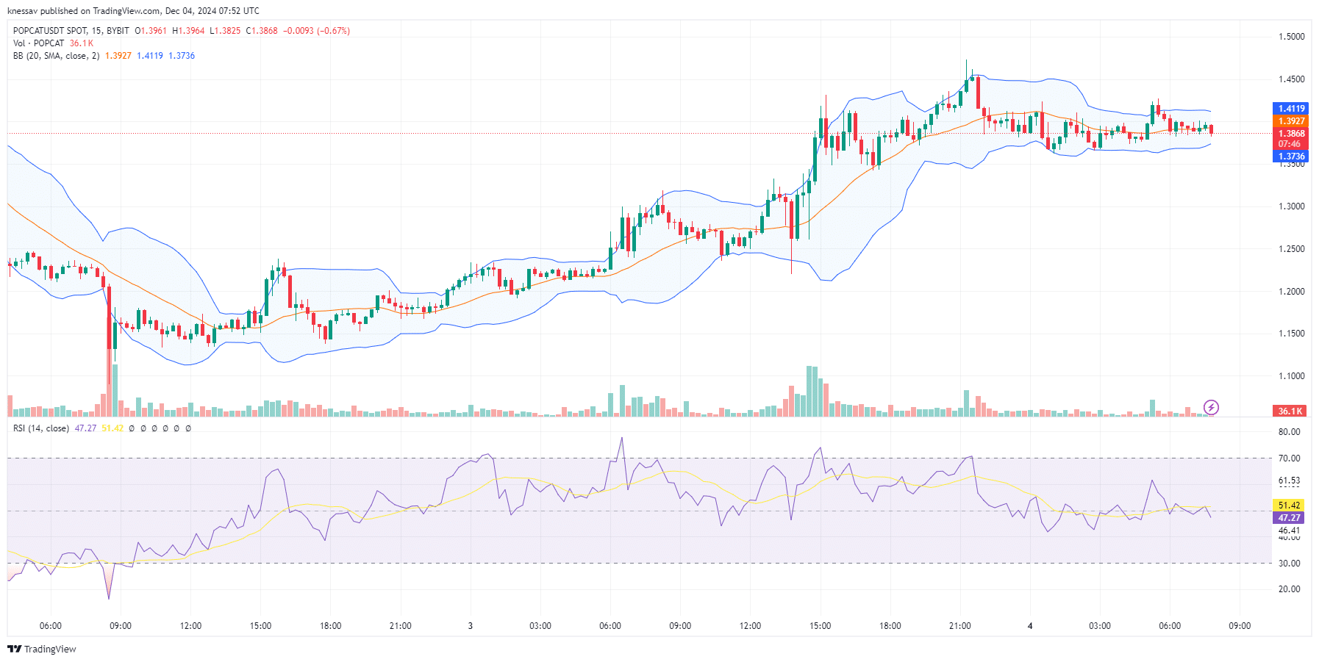Click the orange 1.3927 basis price label
Image resolution: width=1319 pixels, height=662 pixels.
pos(1291,121)
